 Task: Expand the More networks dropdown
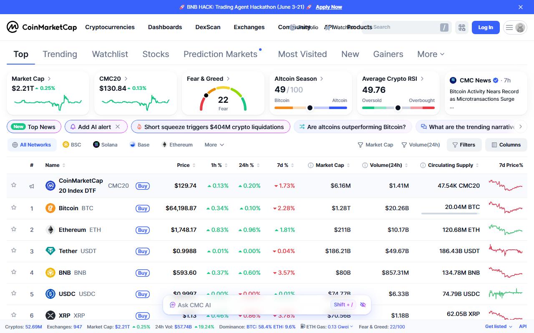[214, 145]
